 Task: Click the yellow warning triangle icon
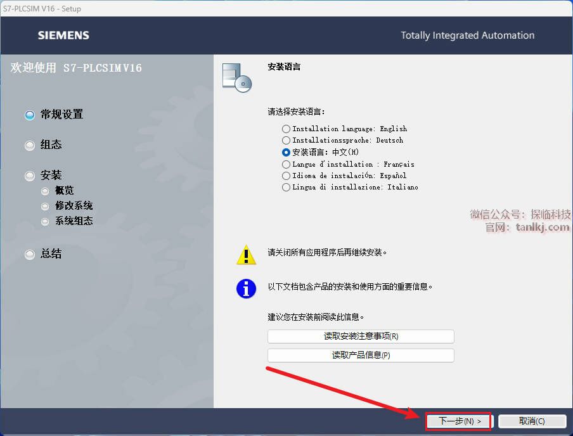pyautogui.click(x=247, y=254)
